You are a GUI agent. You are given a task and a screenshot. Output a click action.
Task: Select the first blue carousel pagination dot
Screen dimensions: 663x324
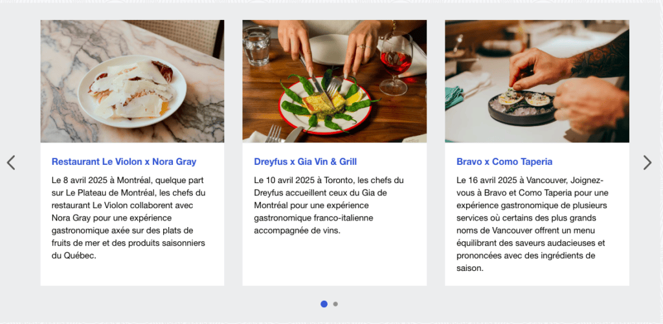(x=324, y=304)
